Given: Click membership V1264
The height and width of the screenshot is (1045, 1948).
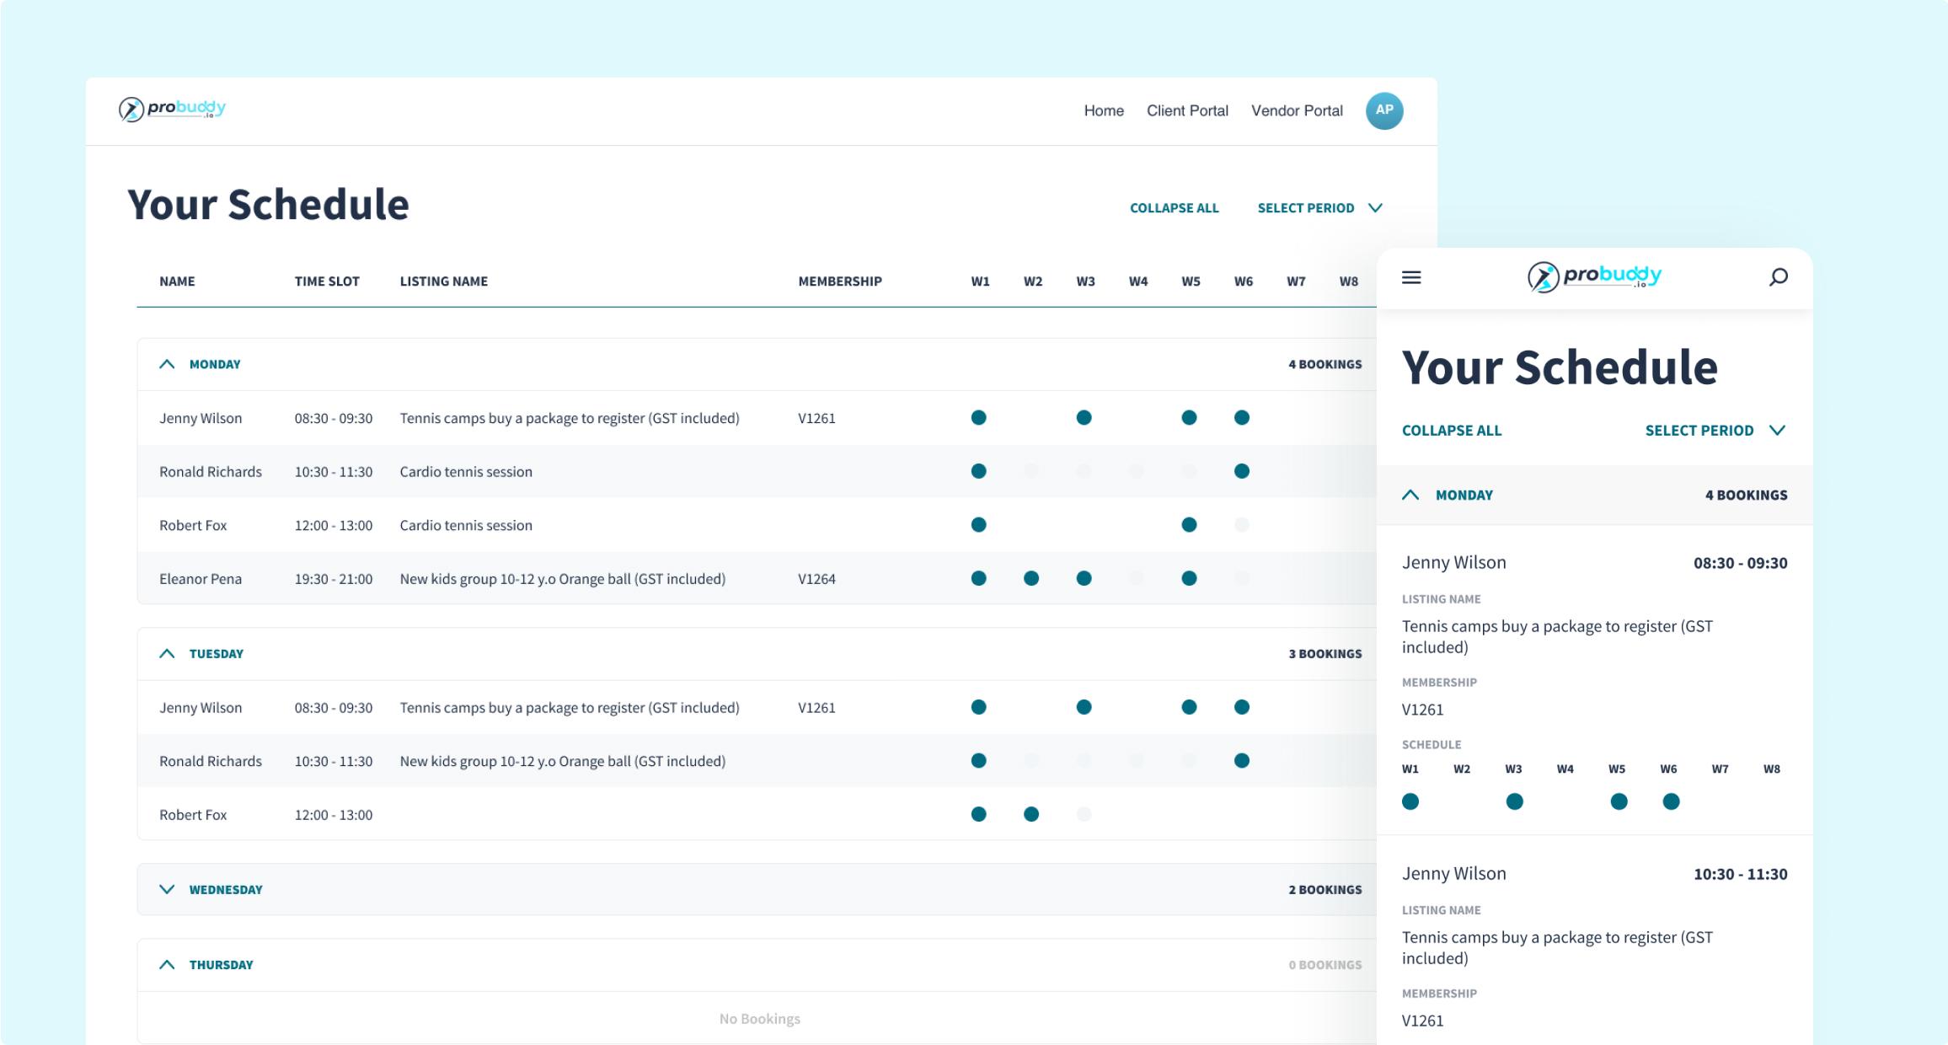Looking at the screenshot, I should click(x=816, y=579).
